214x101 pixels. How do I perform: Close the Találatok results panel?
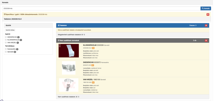(206, 25)
